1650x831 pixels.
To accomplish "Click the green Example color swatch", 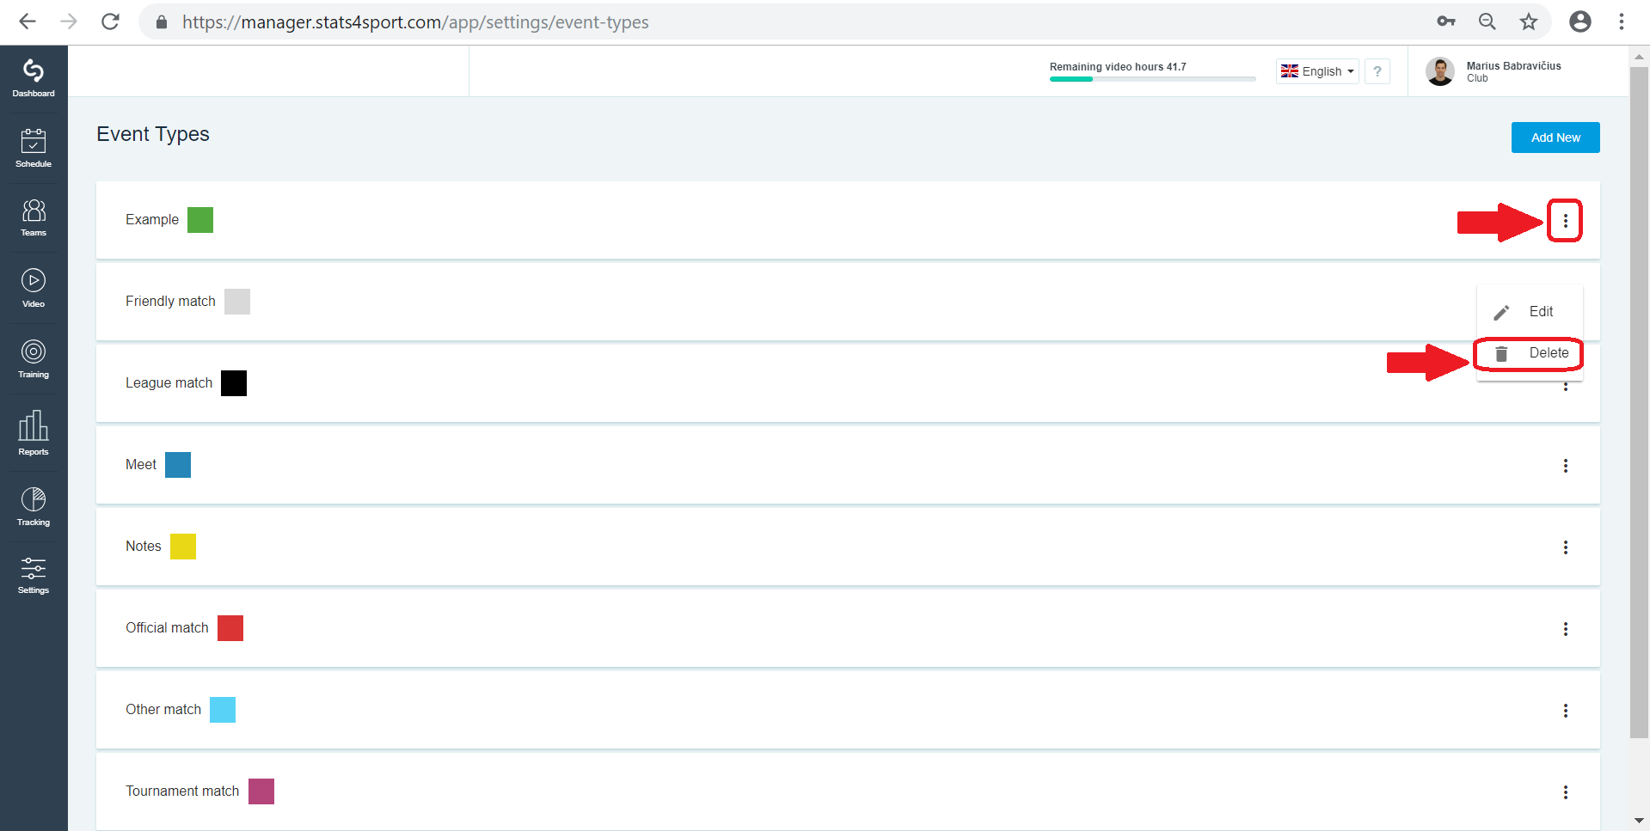I will 200,220.
